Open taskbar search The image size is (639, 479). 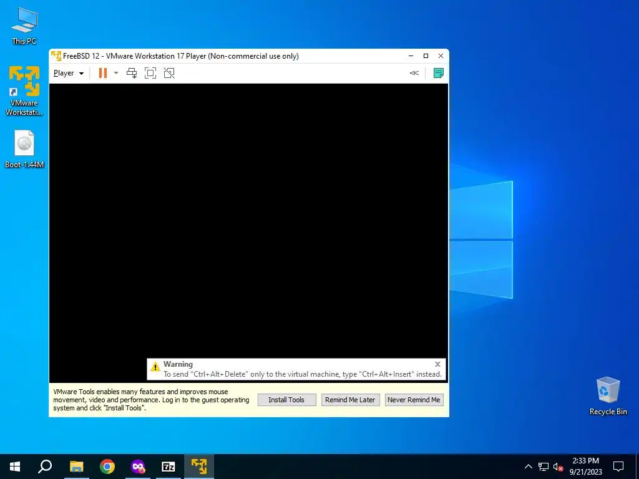click(x=45, y=467)
